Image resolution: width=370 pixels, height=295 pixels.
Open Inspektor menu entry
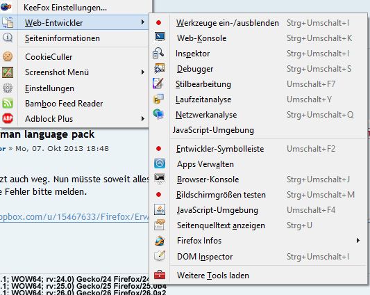258,54
